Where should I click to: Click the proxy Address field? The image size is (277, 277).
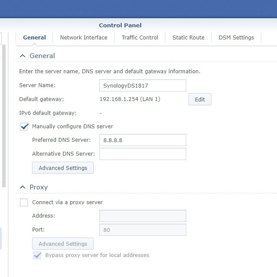coord(142,216)
